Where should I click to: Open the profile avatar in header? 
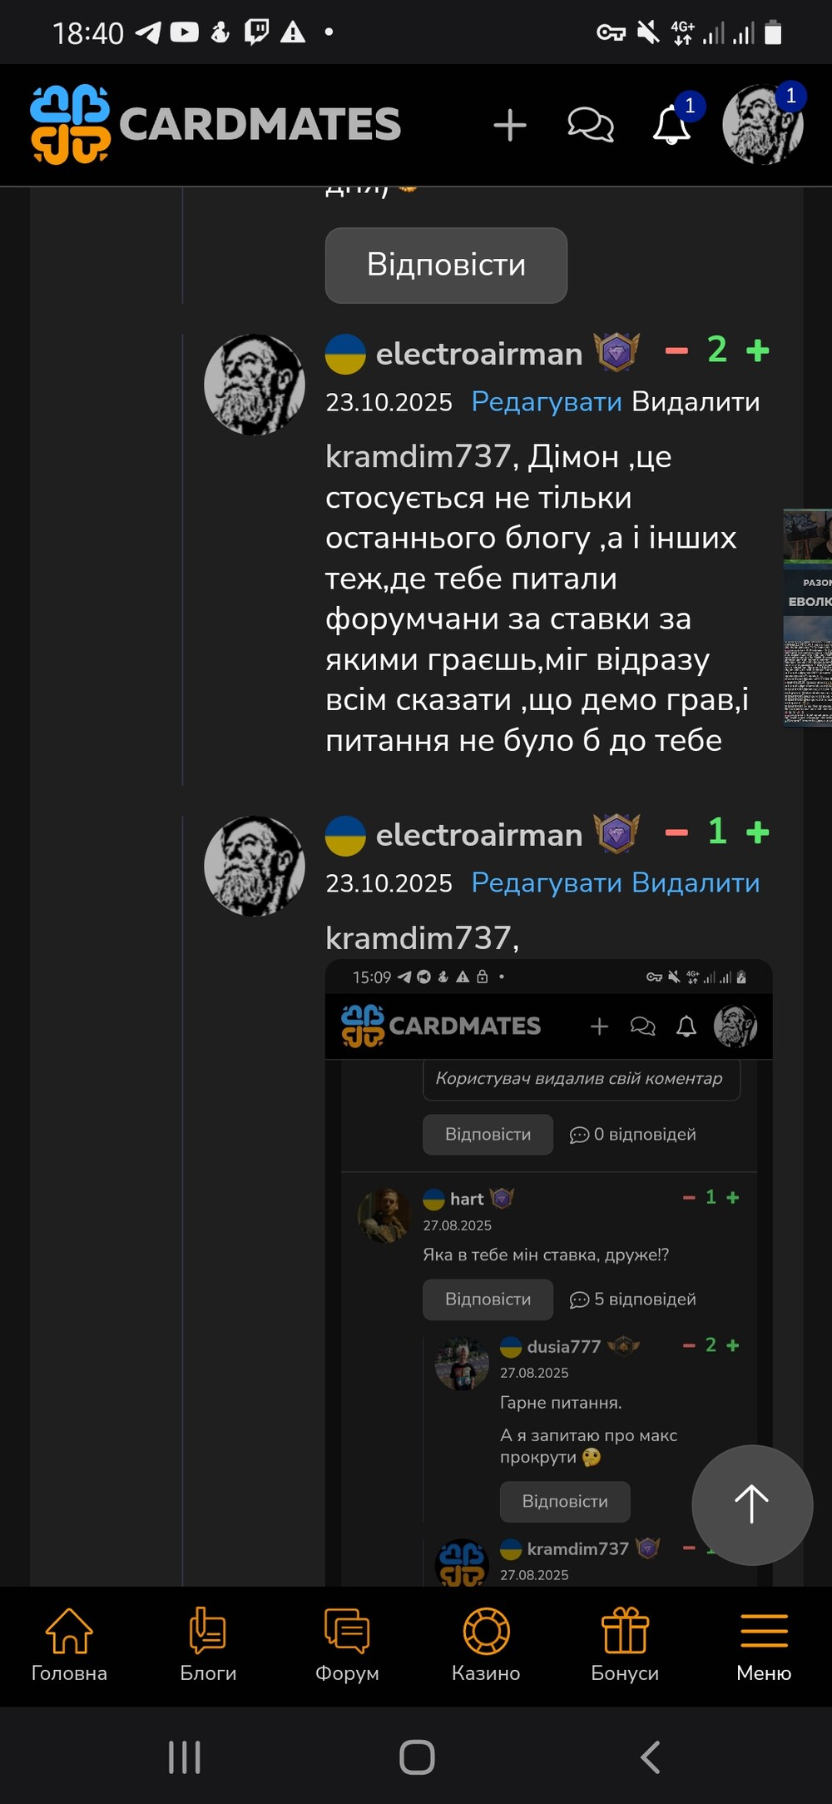click(x=763, y=124)
